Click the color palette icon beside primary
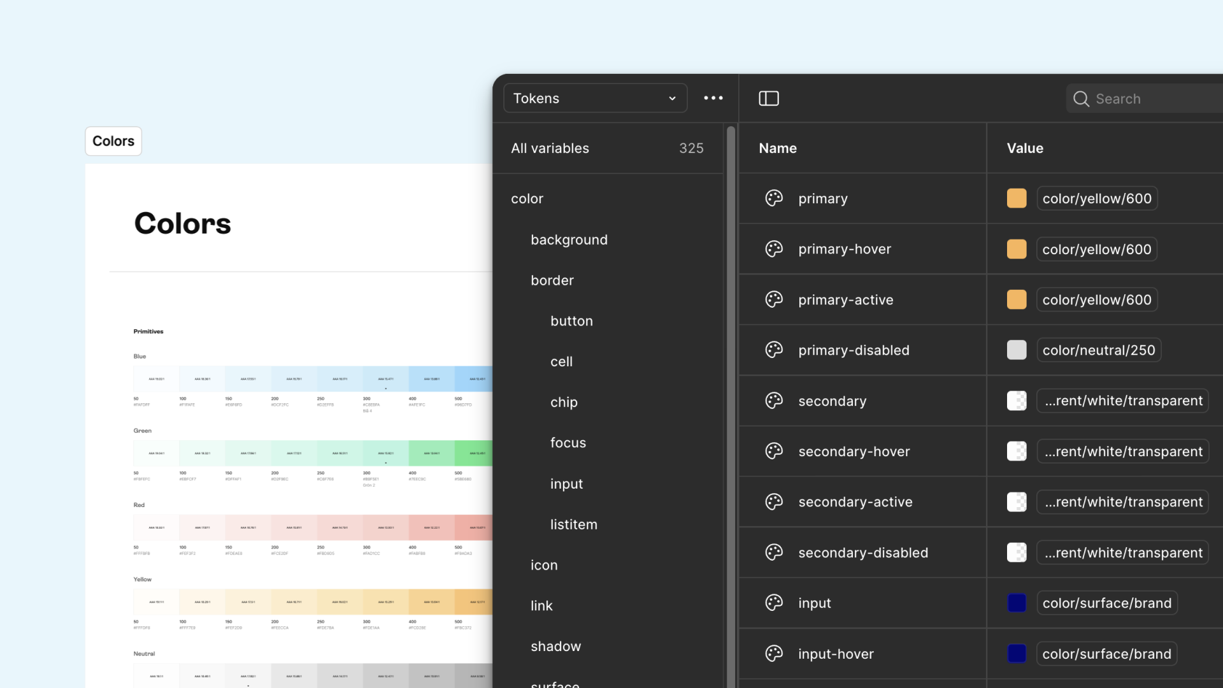The width and height of the screenshot is (1223, 688). [774, 198]
